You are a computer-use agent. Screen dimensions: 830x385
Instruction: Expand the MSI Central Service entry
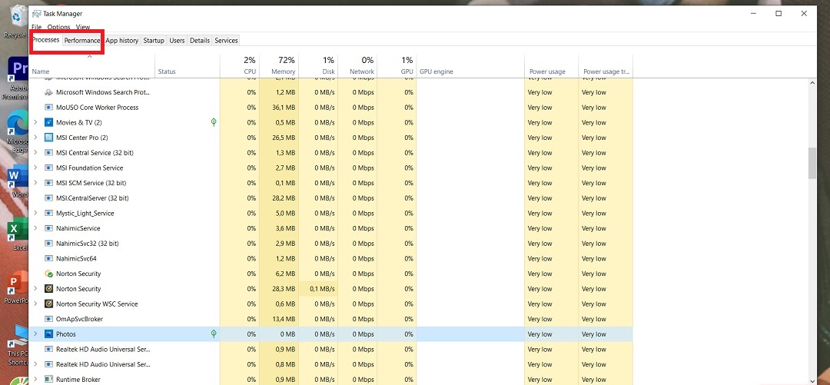click(35, 152)
